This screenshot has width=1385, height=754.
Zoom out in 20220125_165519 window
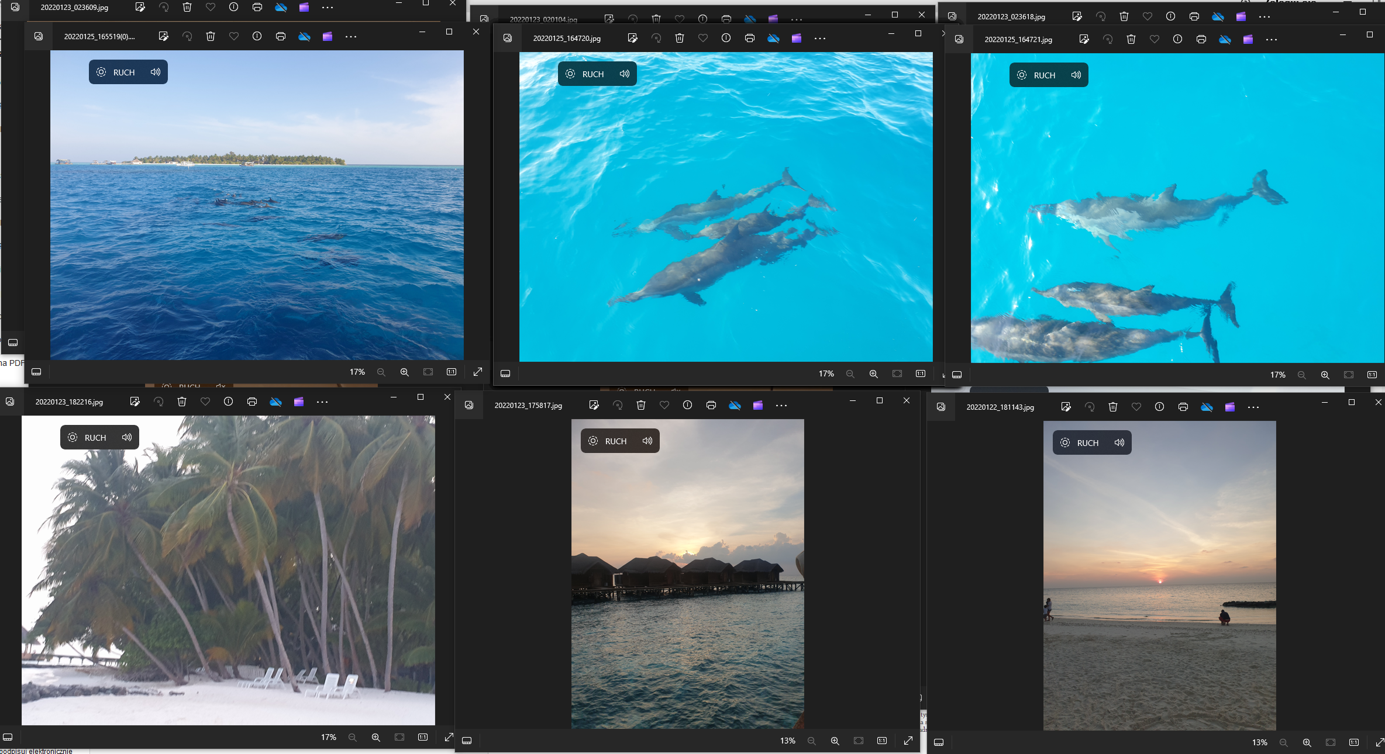381,372
